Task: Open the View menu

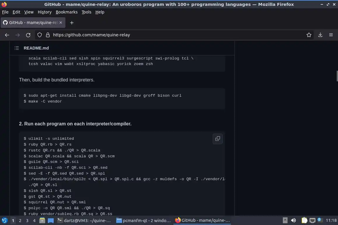Action: 29,12
